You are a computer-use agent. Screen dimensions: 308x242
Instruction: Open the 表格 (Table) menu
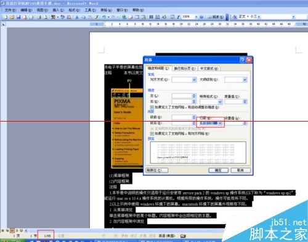pyautogui.click(x=106, y=10)
